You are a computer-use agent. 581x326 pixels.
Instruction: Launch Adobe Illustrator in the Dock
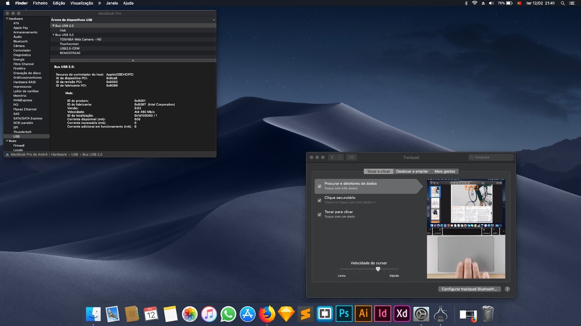click(x=363, y=314)
